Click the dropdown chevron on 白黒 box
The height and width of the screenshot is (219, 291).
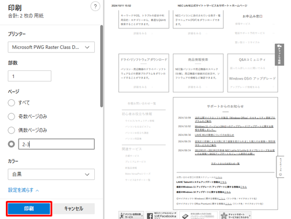click(87, 174)
